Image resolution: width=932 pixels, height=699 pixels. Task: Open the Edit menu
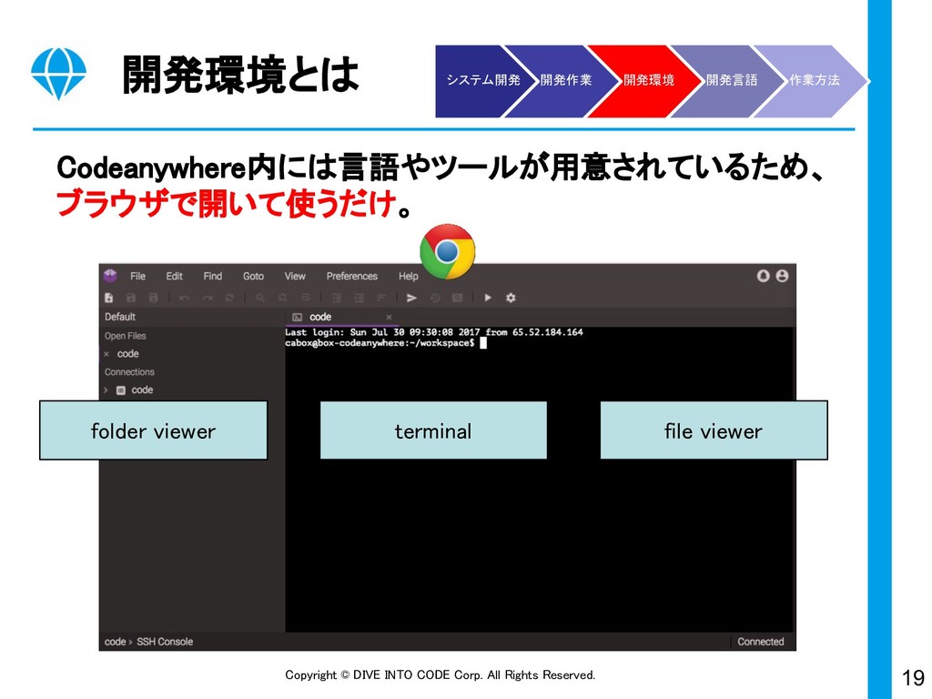click(174, 277)
